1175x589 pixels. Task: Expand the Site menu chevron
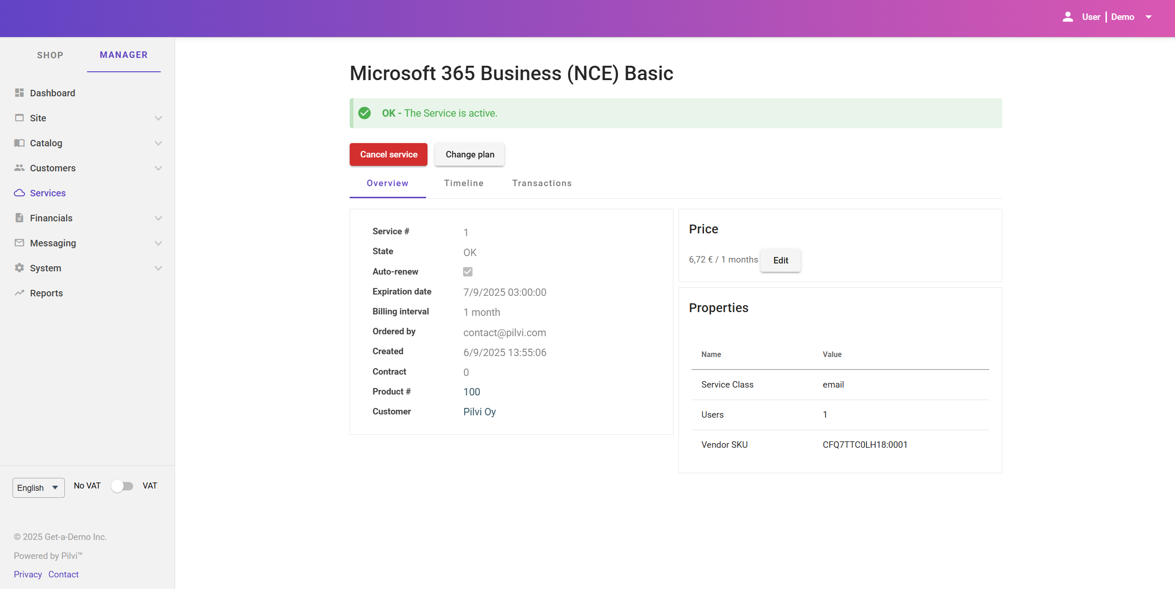coord(158,118)
